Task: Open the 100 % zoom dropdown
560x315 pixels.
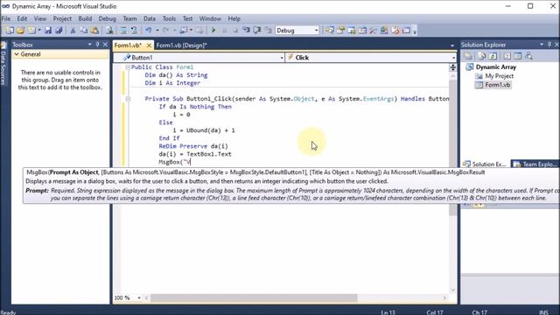Action: (x=138, y=297)
